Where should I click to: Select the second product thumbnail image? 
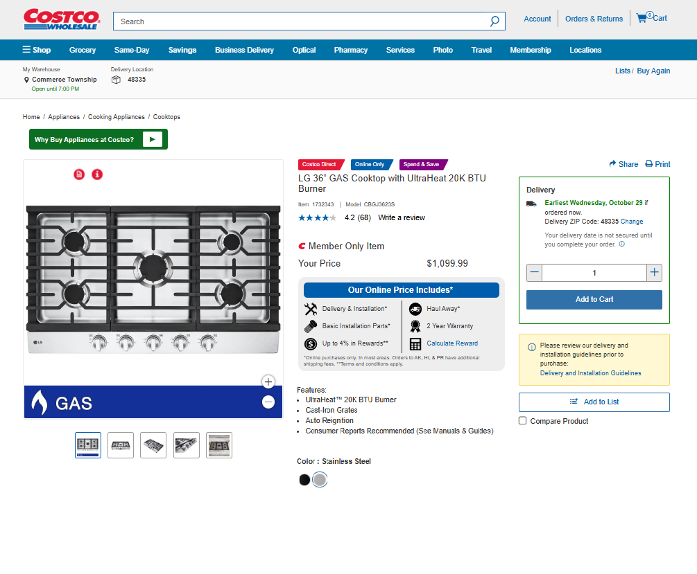click(121, 445)
